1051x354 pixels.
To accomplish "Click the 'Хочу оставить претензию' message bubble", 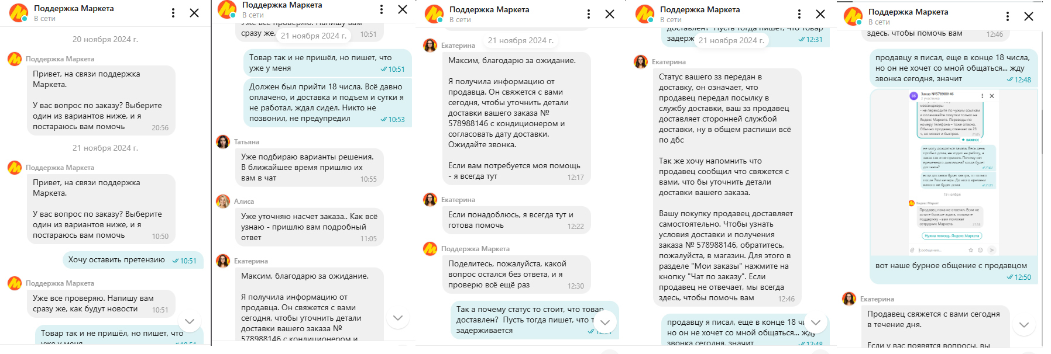I will [133, 260].
